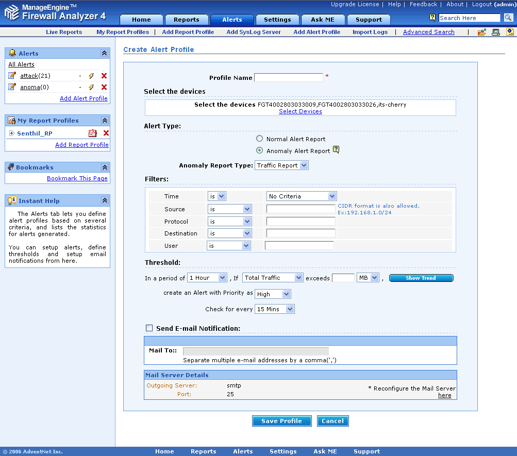Click the Profile Name input field
The width and height of the screenshot is (517, 456).
[x=288, y=78]
